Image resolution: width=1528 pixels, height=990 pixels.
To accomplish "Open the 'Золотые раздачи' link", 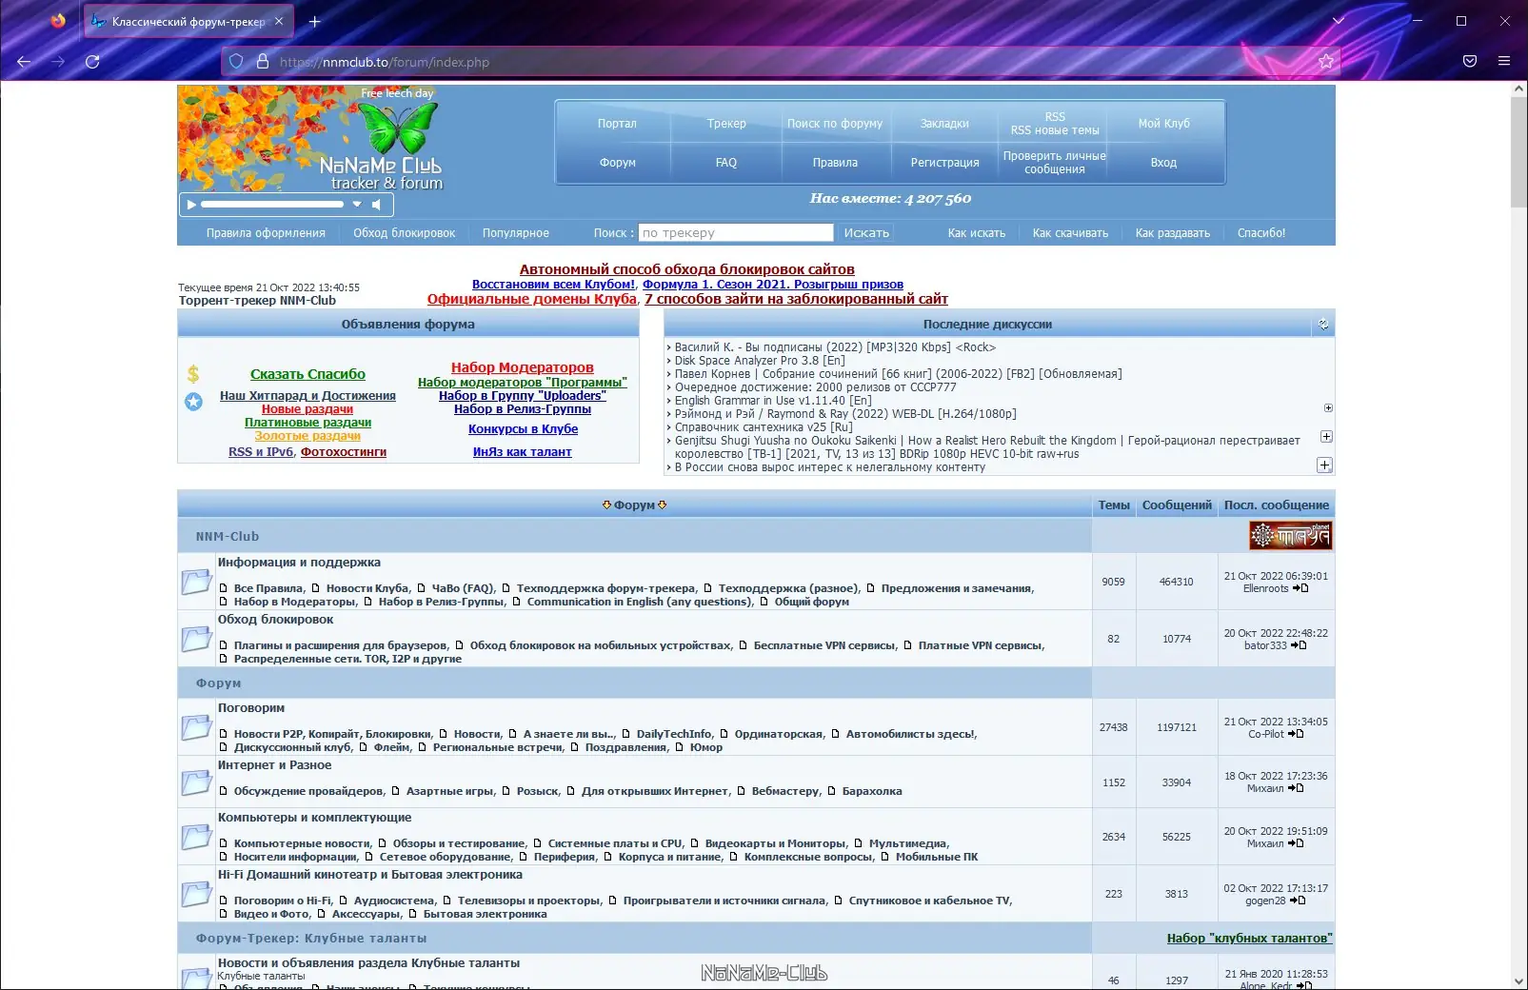I will point(308,436).
